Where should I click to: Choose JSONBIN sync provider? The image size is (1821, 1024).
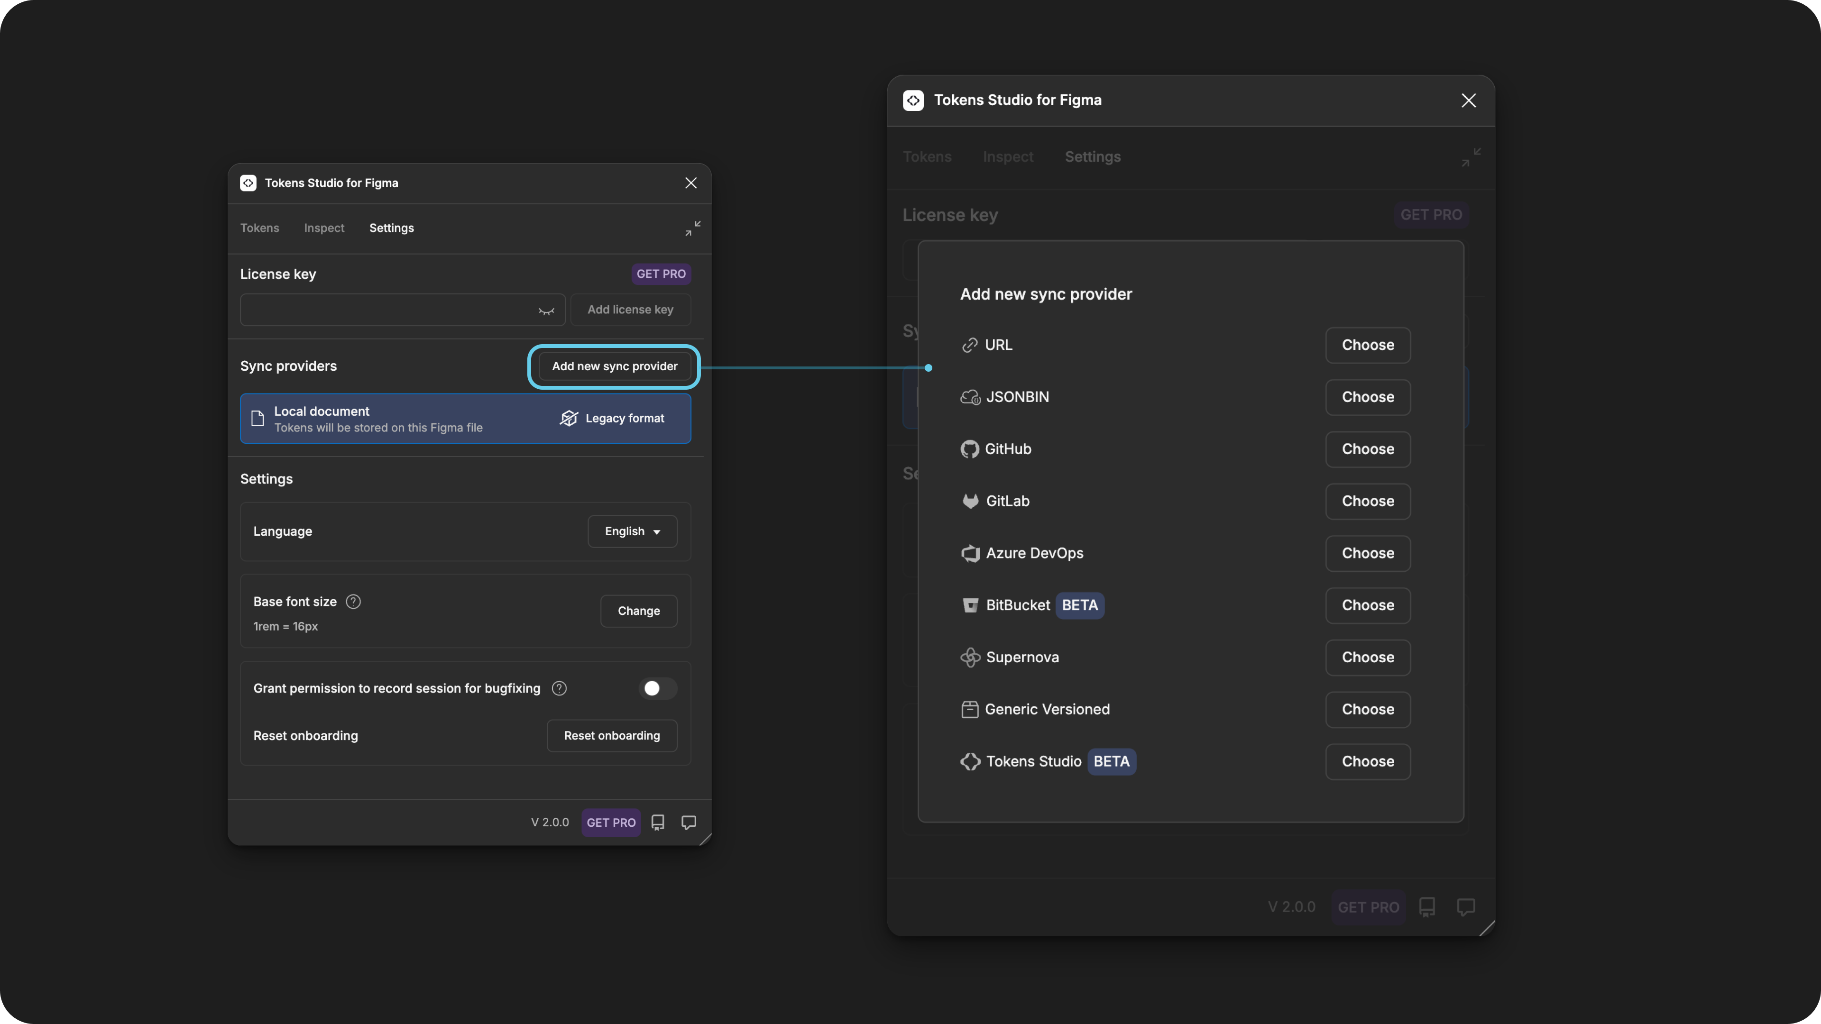(1368, 397)
